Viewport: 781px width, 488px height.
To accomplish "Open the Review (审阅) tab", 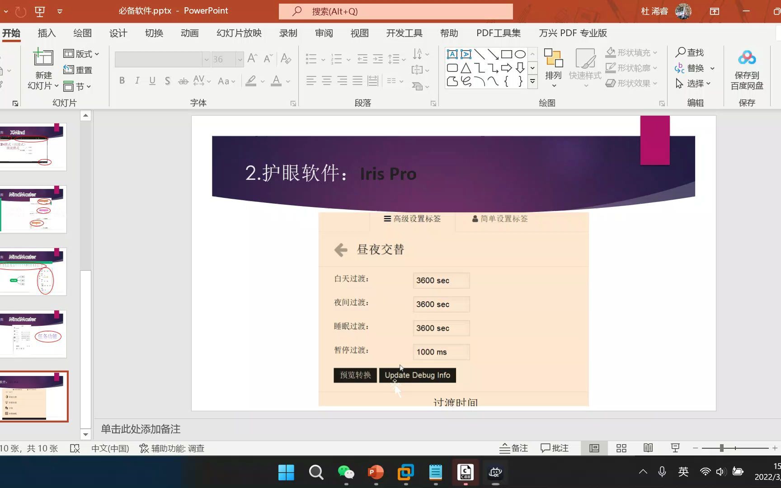I will pyautogui.click(x=324, y=33).
